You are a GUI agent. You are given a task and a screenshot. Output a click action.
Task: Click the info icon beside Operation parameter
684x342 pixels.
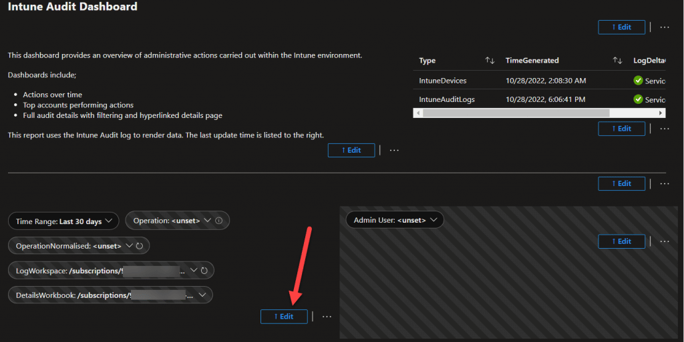(x=219, y=221)
